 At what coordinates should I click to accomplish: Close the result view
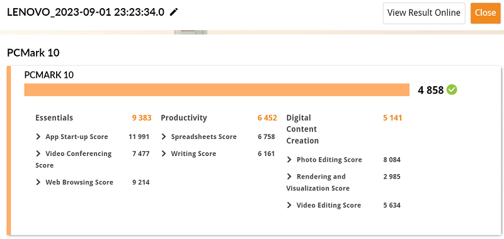coord(485,13)
